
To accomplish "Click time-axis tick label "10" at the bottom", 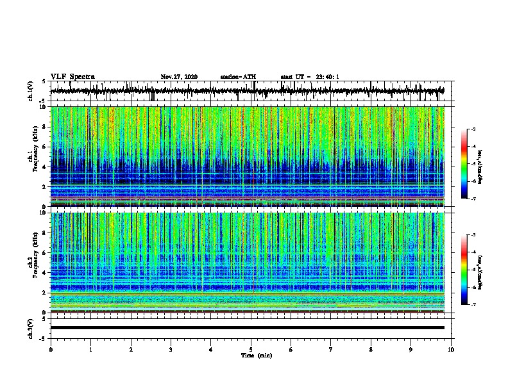I will (x=451, y=350).
